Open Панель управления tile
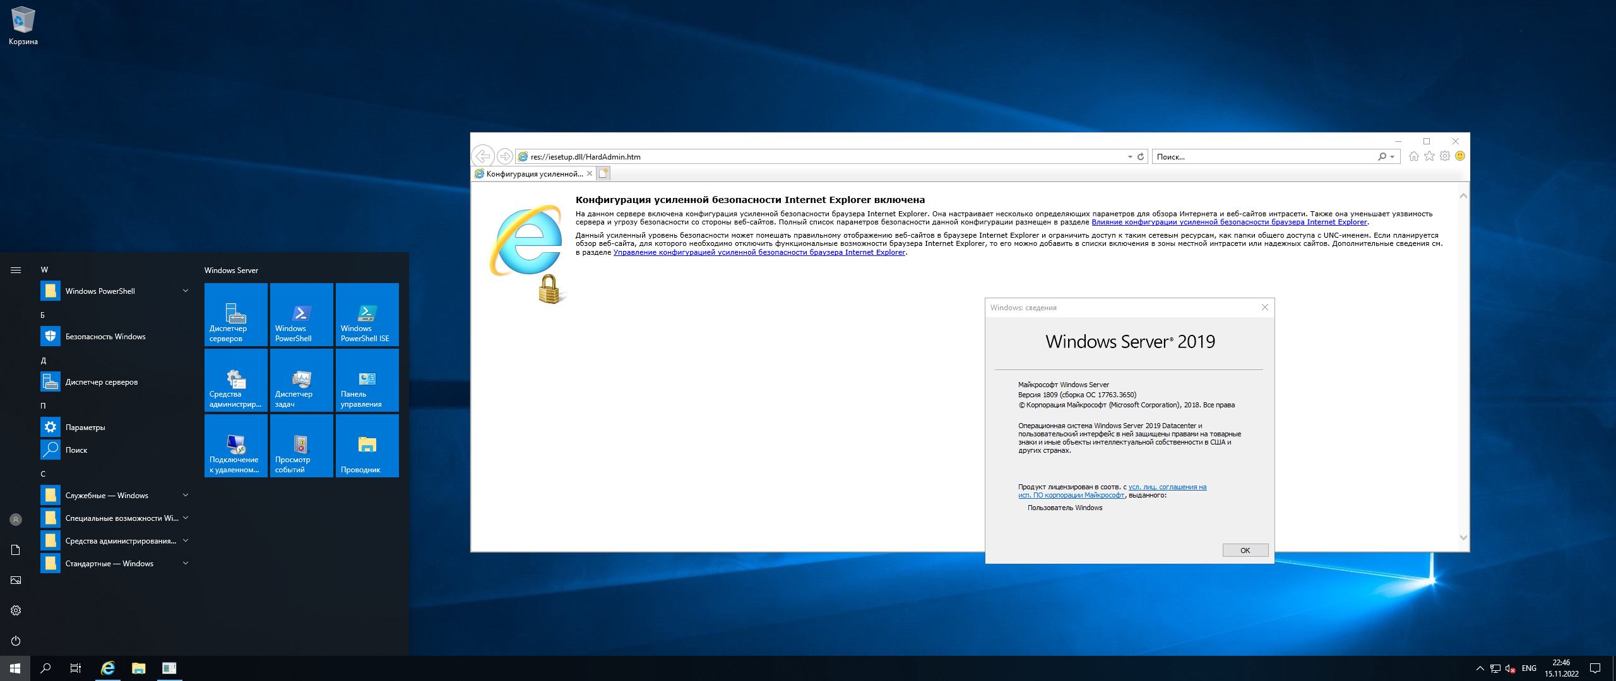1616x681 pixels. pos(367,380)
